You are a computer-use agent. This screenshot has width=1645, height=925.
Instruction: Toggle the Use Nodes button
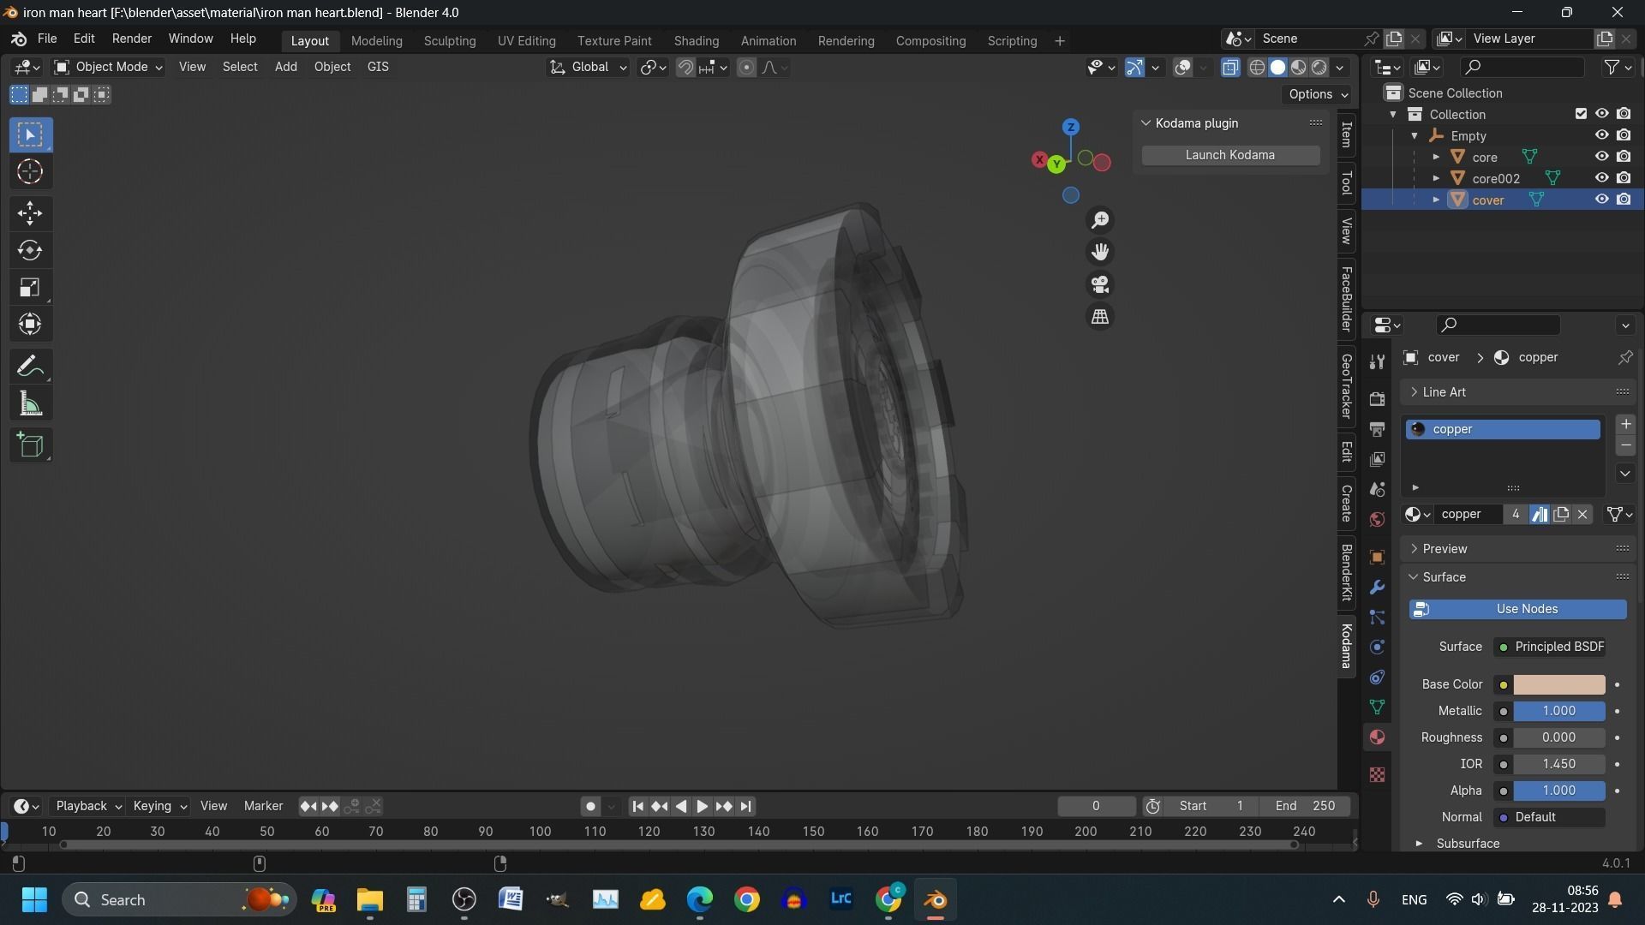click(x=1517, y=610)
